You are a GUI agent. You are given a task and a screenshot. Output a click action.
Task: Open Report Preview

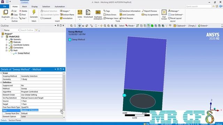click(x=149, y=11)
